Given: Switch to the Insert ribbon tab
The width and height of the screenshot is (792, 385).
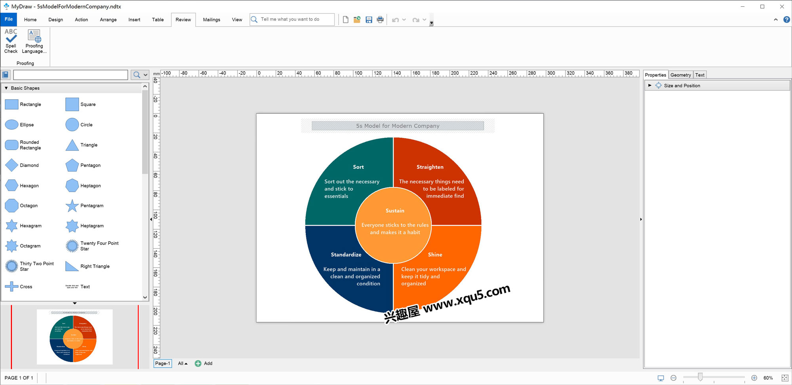Looking at the screenshot, I should pos(134,19).
